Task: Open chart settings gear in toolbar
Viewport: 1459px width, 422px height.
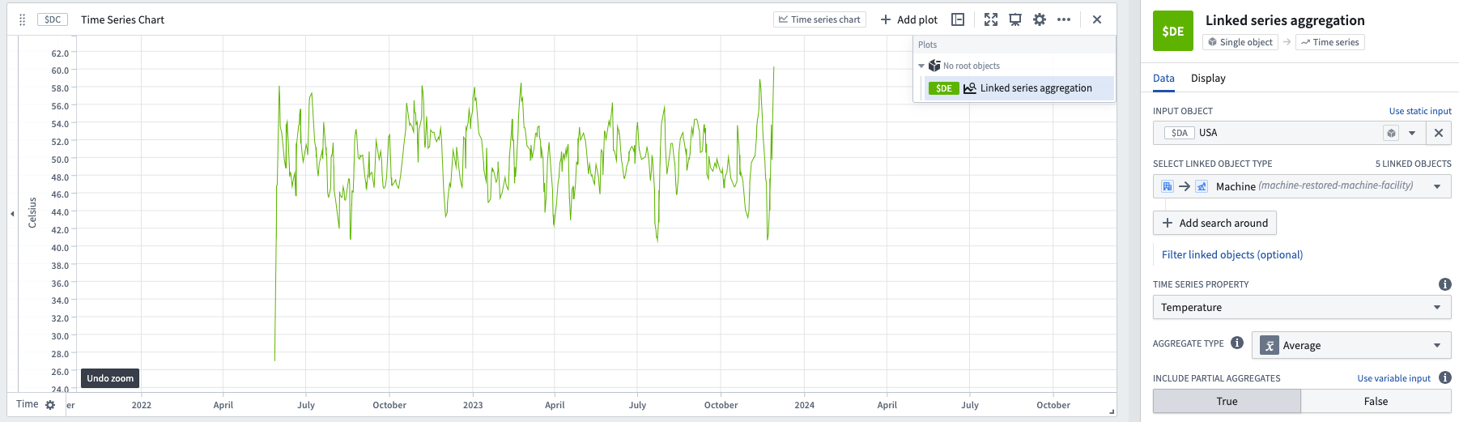Action: click(x=1040, y=19)
